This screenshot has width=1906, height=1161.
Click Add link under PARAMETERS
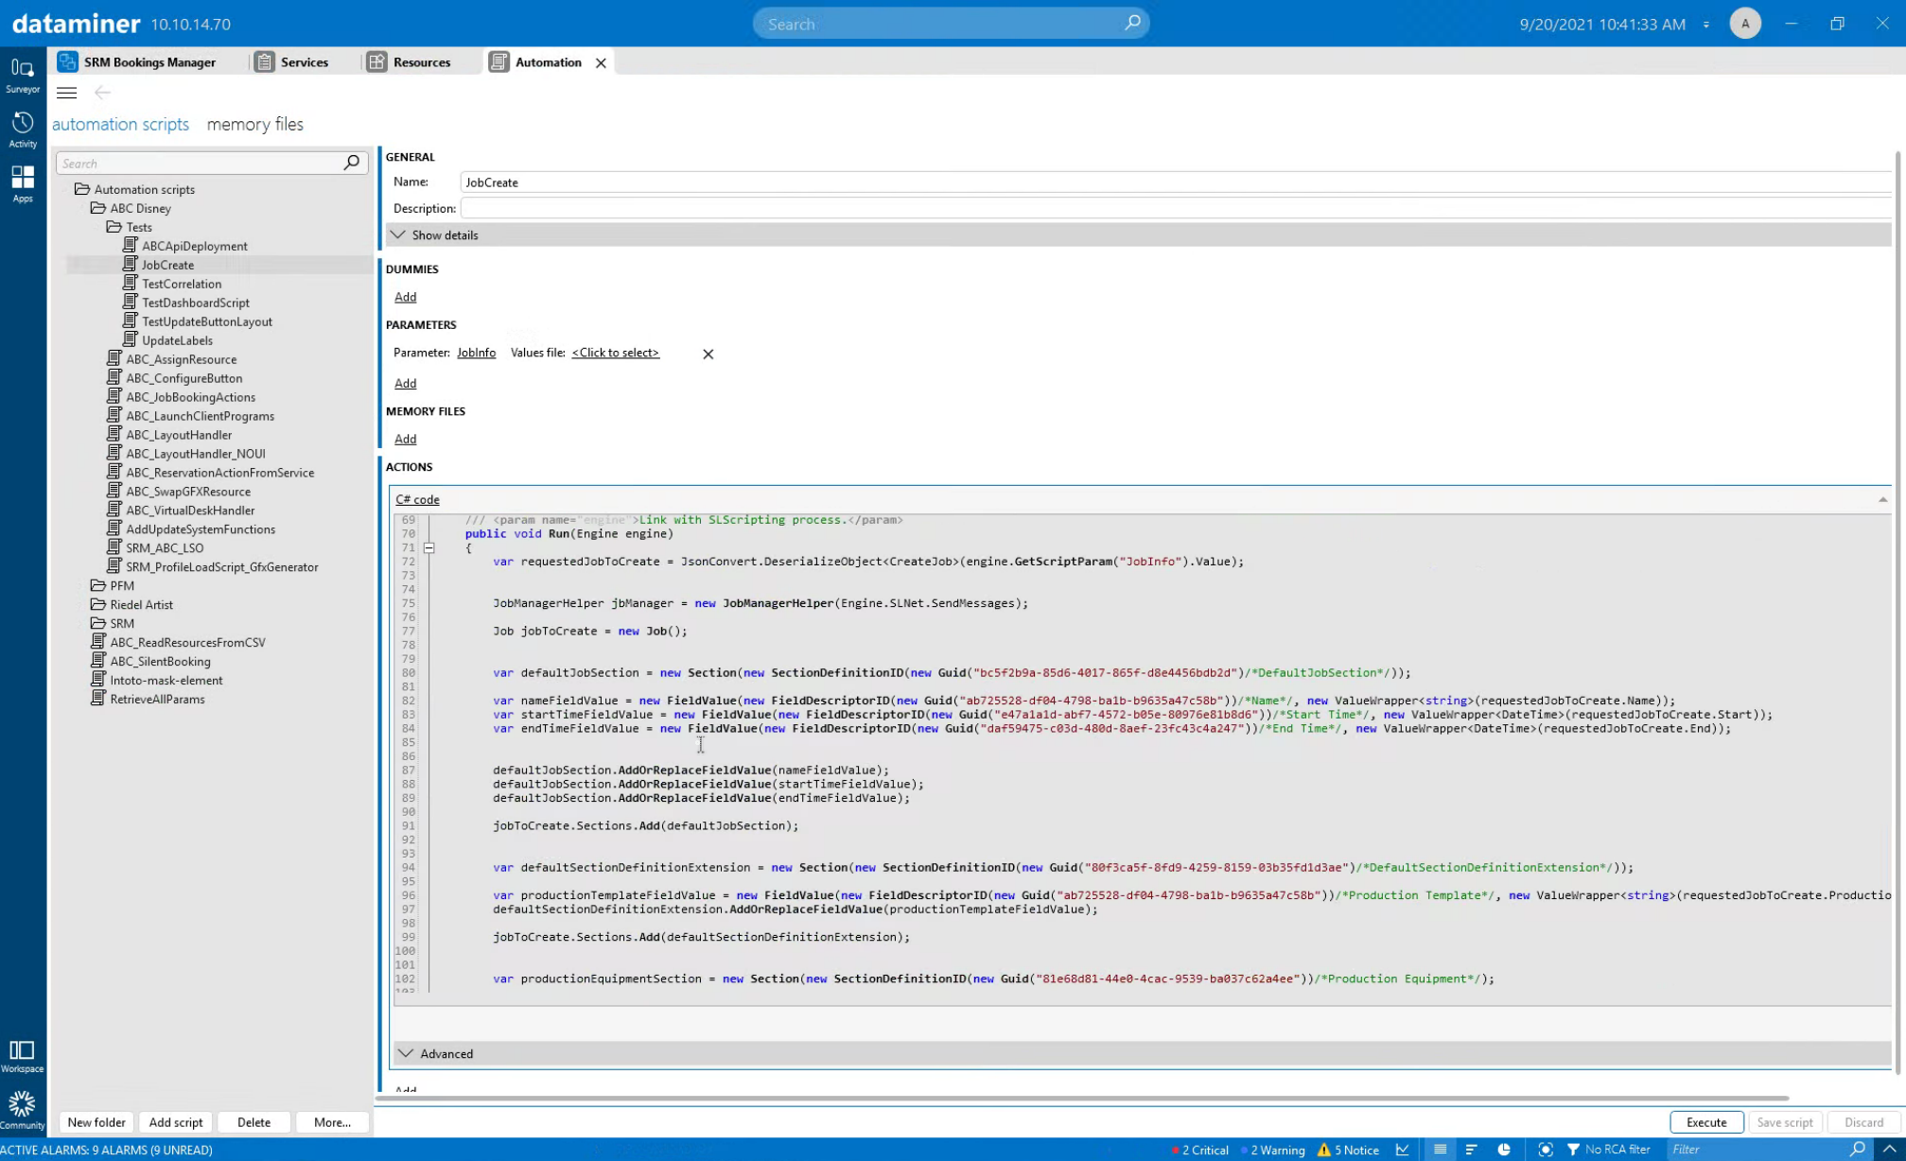tap(405, 383)
